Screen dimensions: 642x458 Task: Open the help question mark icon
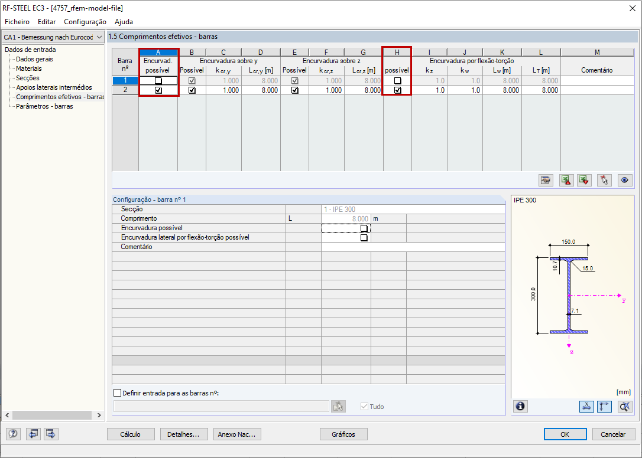tap(13, 434)
